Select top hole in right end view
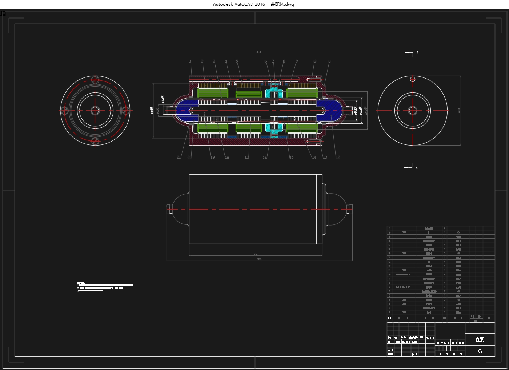 click(x=413, y=79)
